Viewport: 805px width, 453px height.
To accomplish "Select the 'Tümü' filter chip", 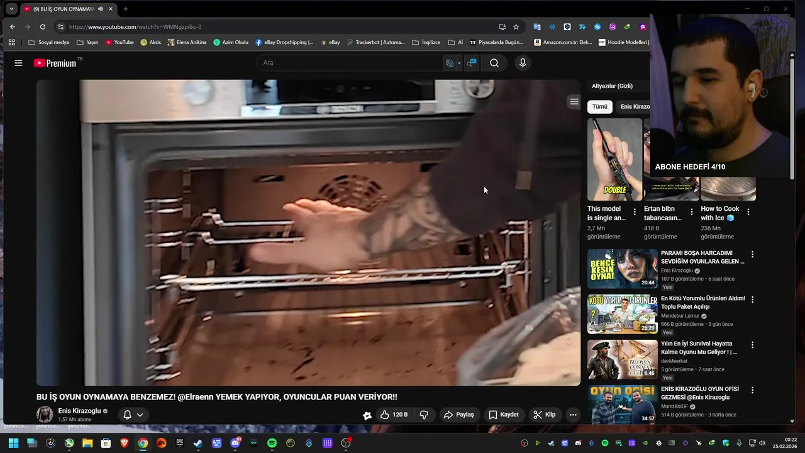I will [x=600, y=106].
